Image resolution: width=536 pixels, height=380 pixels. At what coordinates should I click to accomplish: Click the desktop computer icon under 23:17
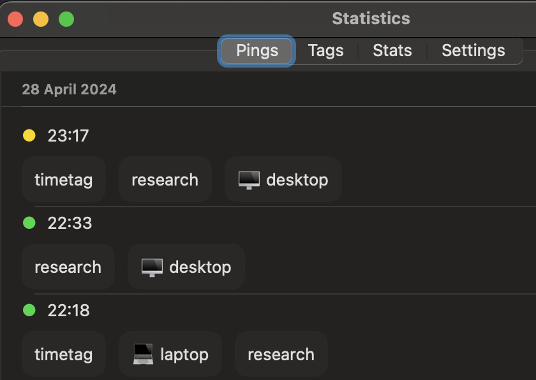click(249, 180)
